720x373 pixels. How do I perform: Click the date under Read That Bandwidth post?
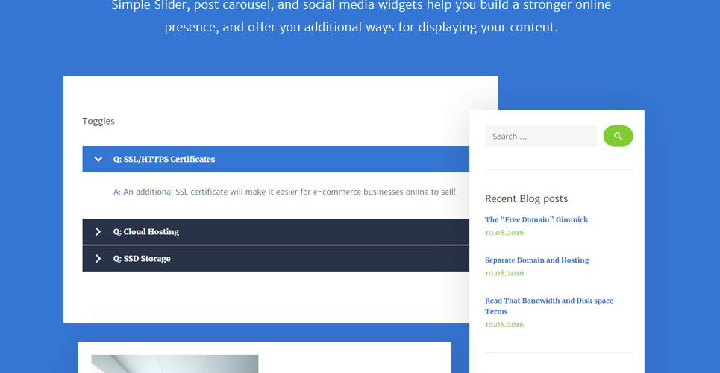[504, 325]
